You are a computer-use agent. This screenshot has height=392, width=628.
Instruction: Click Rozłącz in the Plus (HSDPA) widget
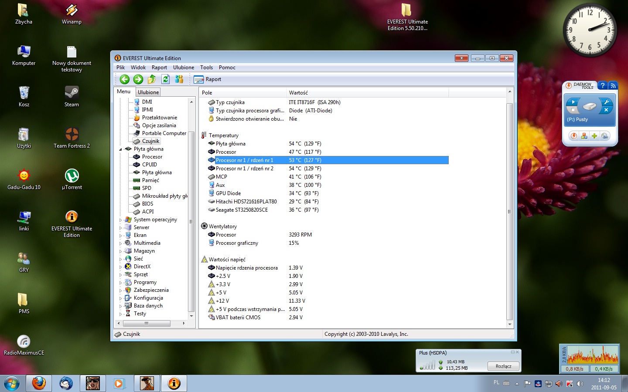[503, 366]
